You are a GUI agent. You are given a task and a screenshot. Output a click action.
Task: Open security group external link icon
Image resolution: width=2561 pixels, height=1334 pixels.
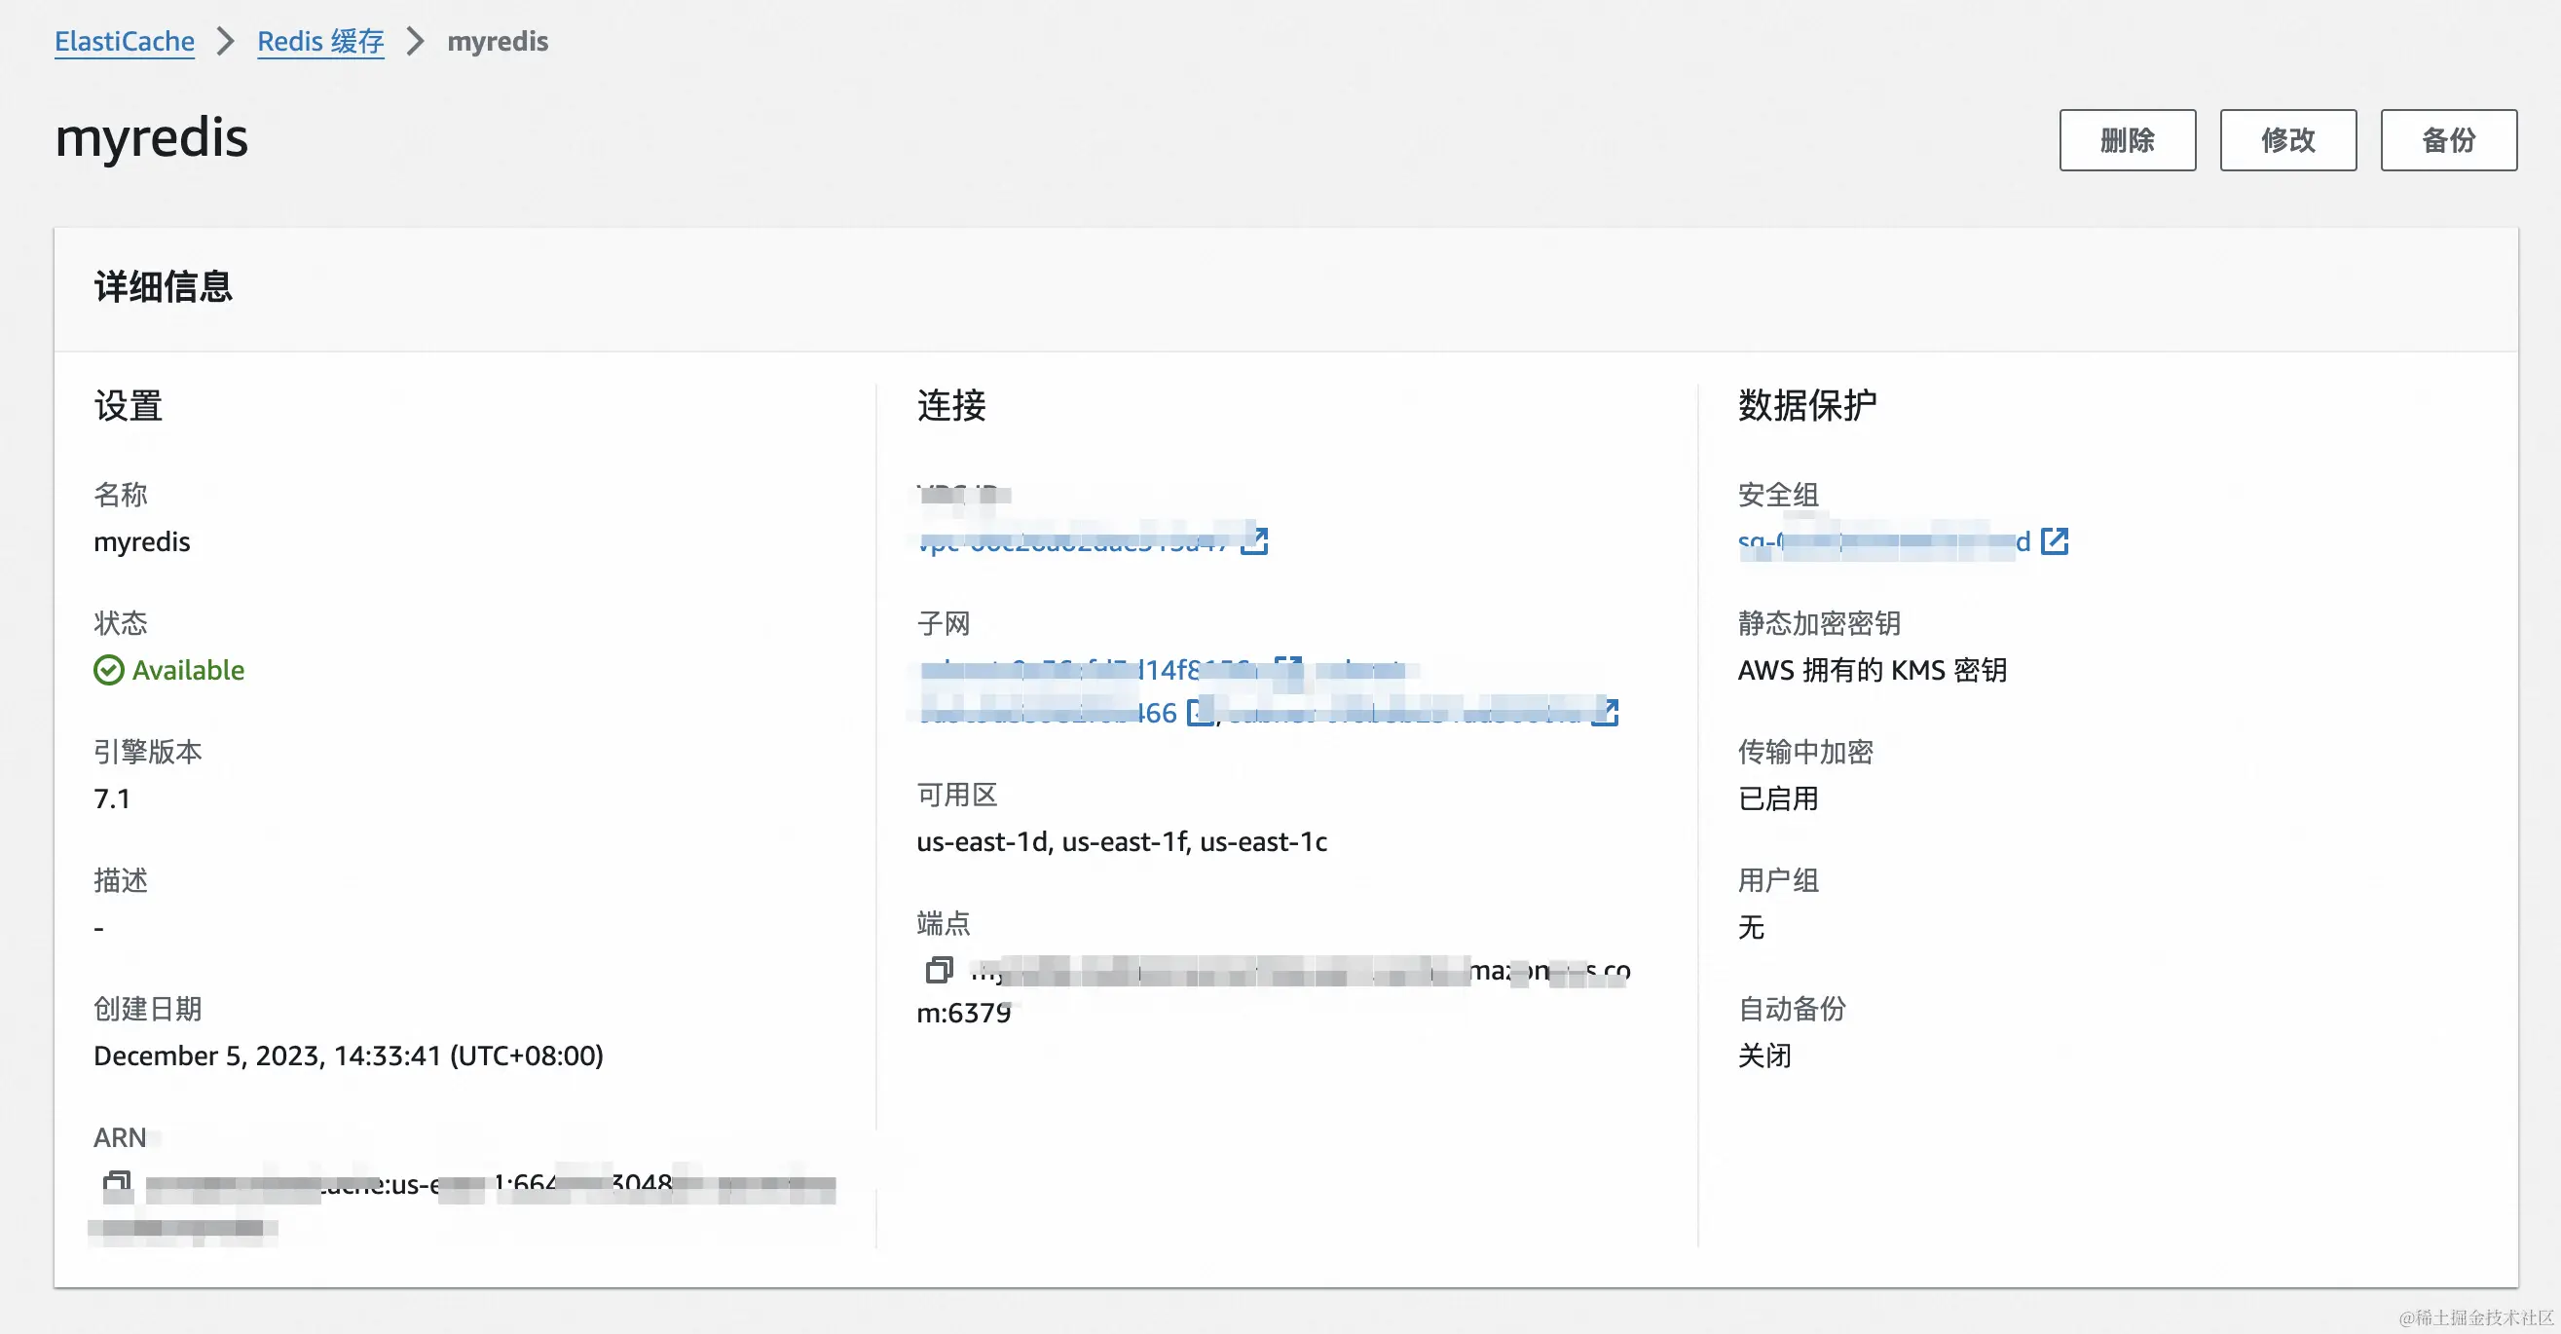(2054, 540)
